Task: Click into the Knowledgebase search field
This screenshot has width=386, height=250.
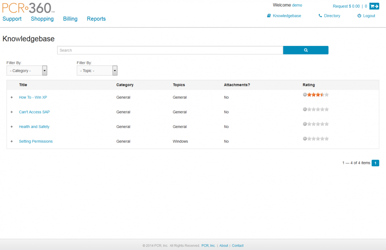Action: pyautogui.click(x=170, y=50)
